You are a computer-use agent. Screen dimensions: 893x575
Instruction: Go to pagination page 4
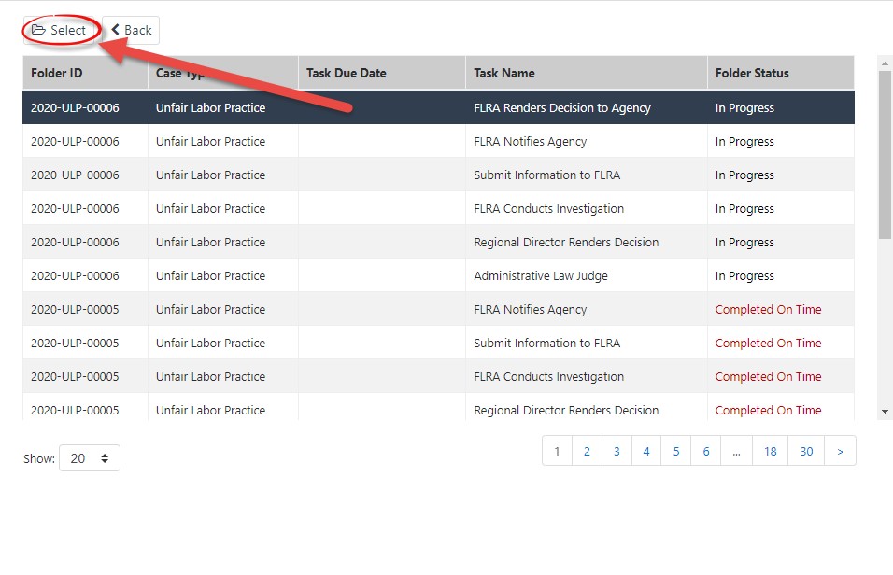(x=646, y=451)
